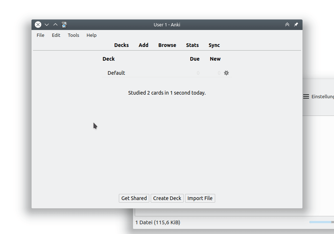Open the Browse screen
Viewport: 334px width, 234px height.
coord(167,45)
